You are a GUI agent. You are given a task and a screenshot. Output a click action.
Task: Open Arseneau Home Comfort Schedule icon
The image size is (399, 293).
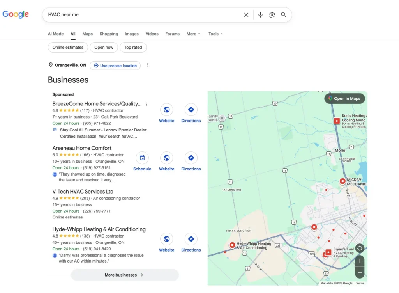[142, 158]
